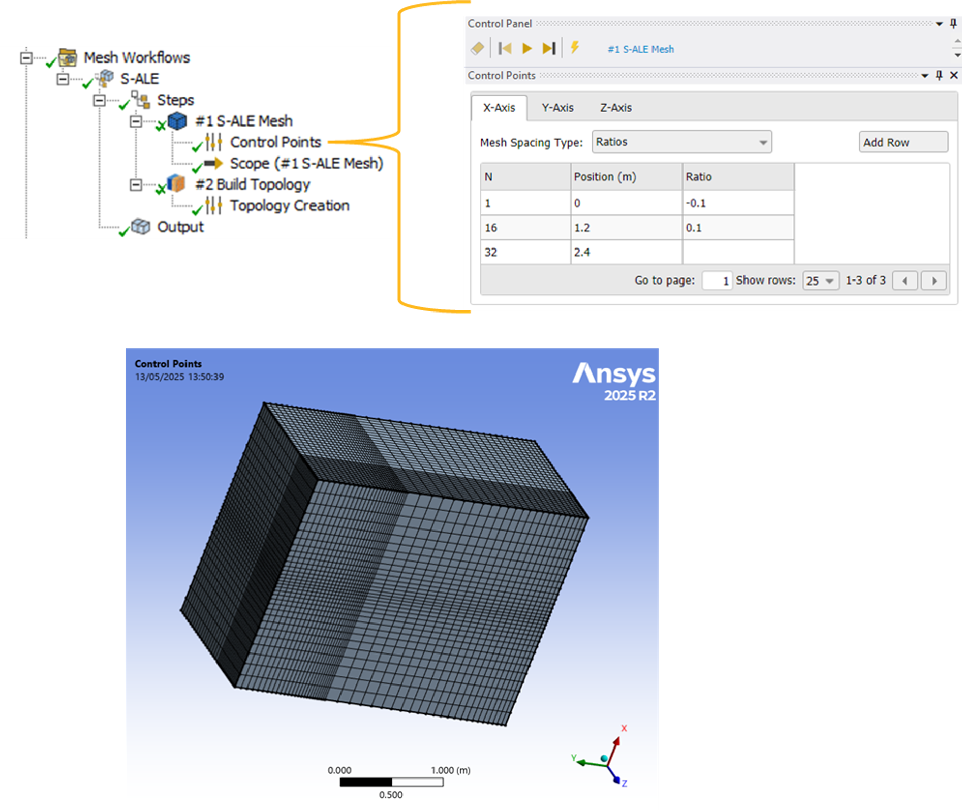Viewport: 962px width, 810px height.
Task: Click the lightning bolt generate icon
Action: click(x=575, y=48)
